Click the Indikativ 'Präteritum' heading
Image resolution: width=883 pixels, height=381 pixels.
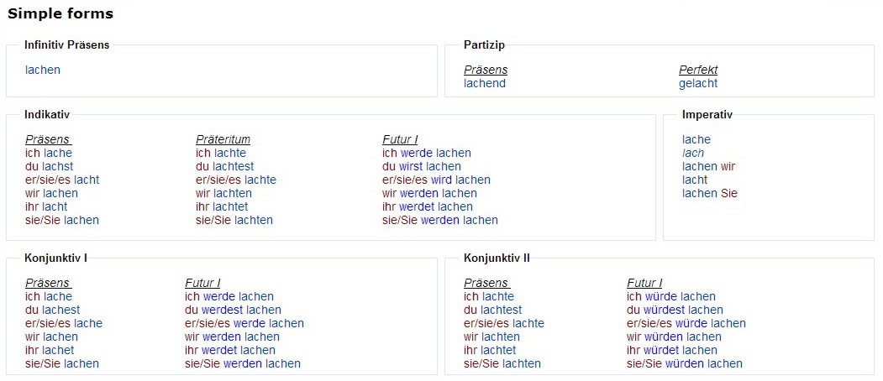223,140
